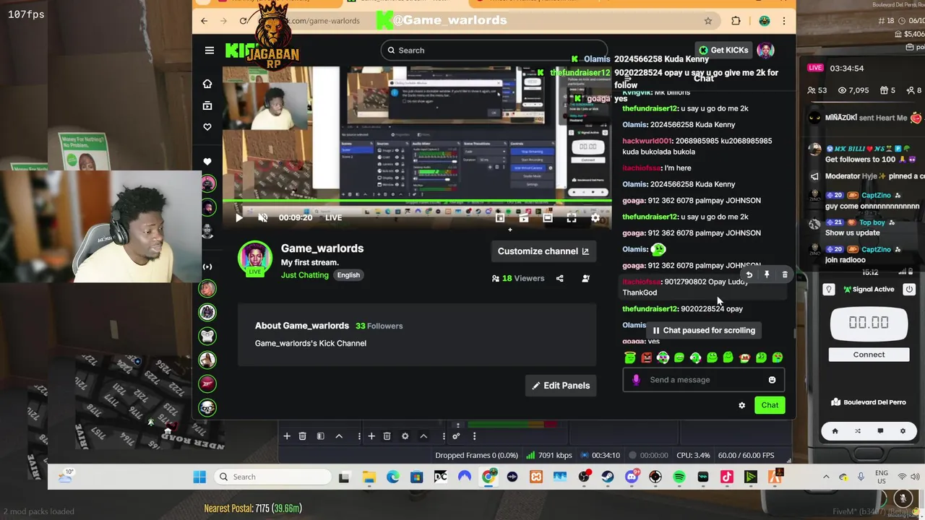Screen dimensions: 925x520
Task: Pin the hovered chat message
Action: (x=767, y=274)
